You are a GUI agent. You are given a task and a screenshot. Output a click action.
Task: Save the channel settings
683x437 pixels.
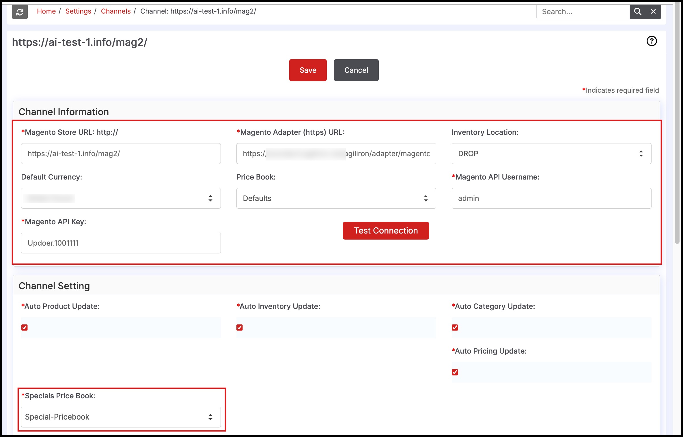tap(308, 70)
